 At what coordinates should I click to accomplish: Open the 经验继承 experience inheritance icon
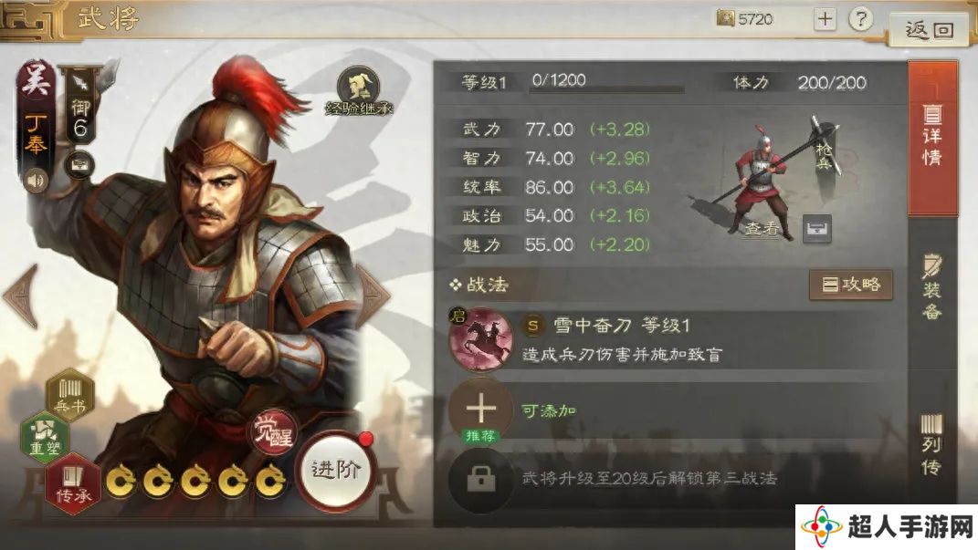(x=359, y=91)
